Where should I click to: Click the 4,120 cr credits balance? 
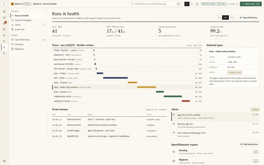coord(233,4)
